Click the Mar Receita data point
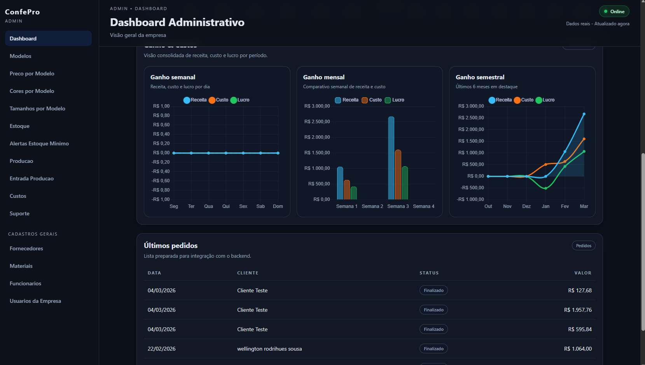The height and width of the screenshot is (365, 645). [x=584, y=114]
